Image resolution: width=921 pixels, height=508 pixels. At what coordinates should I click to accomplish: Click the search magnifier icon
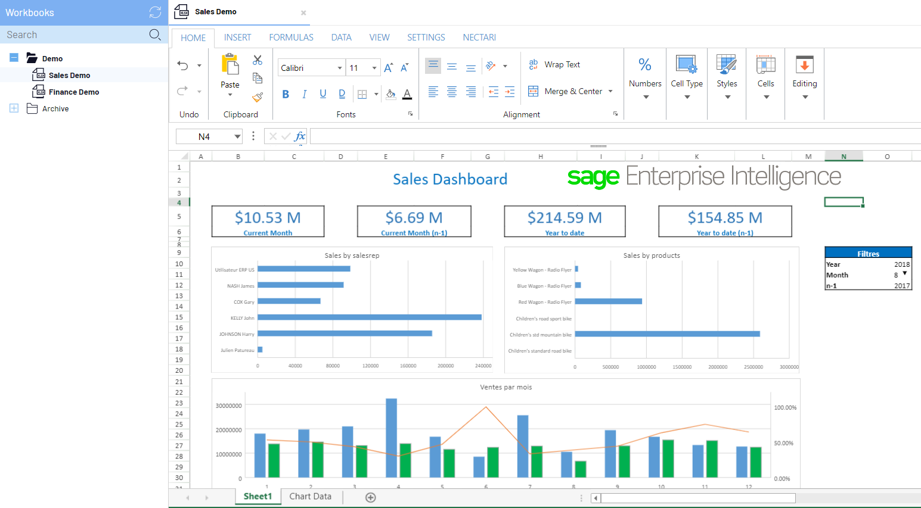[155, 35]
